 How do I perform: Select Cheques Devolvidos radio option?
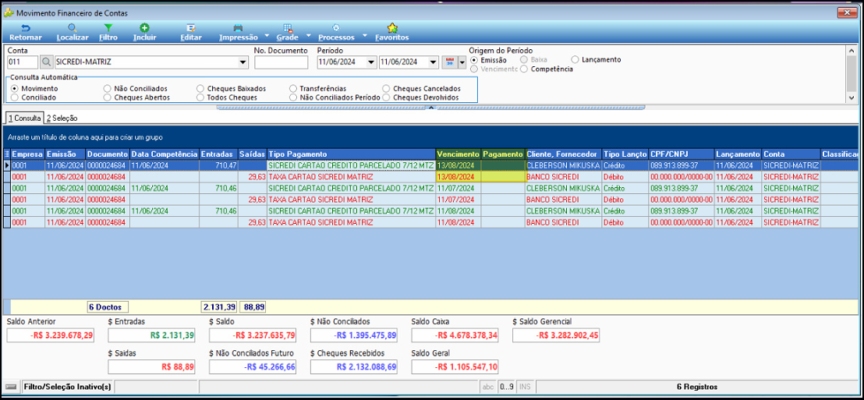386,97
